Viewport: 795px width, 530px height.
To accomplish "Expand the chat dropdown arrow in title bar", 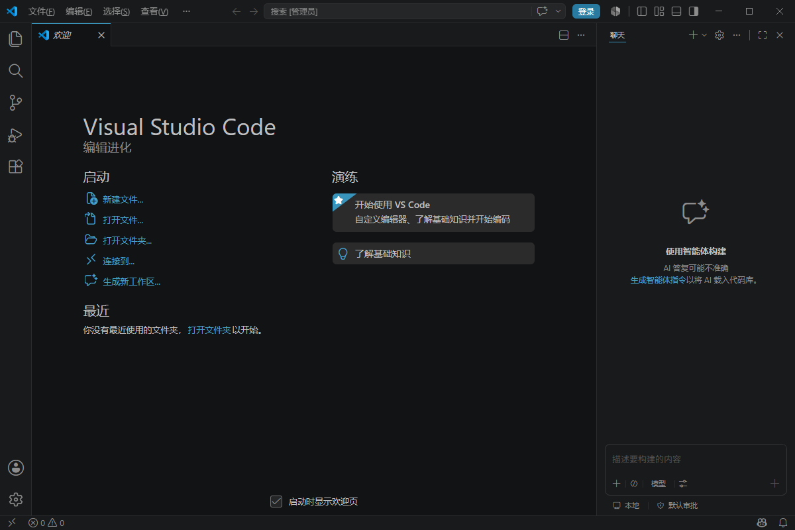I will click(558, 11).
